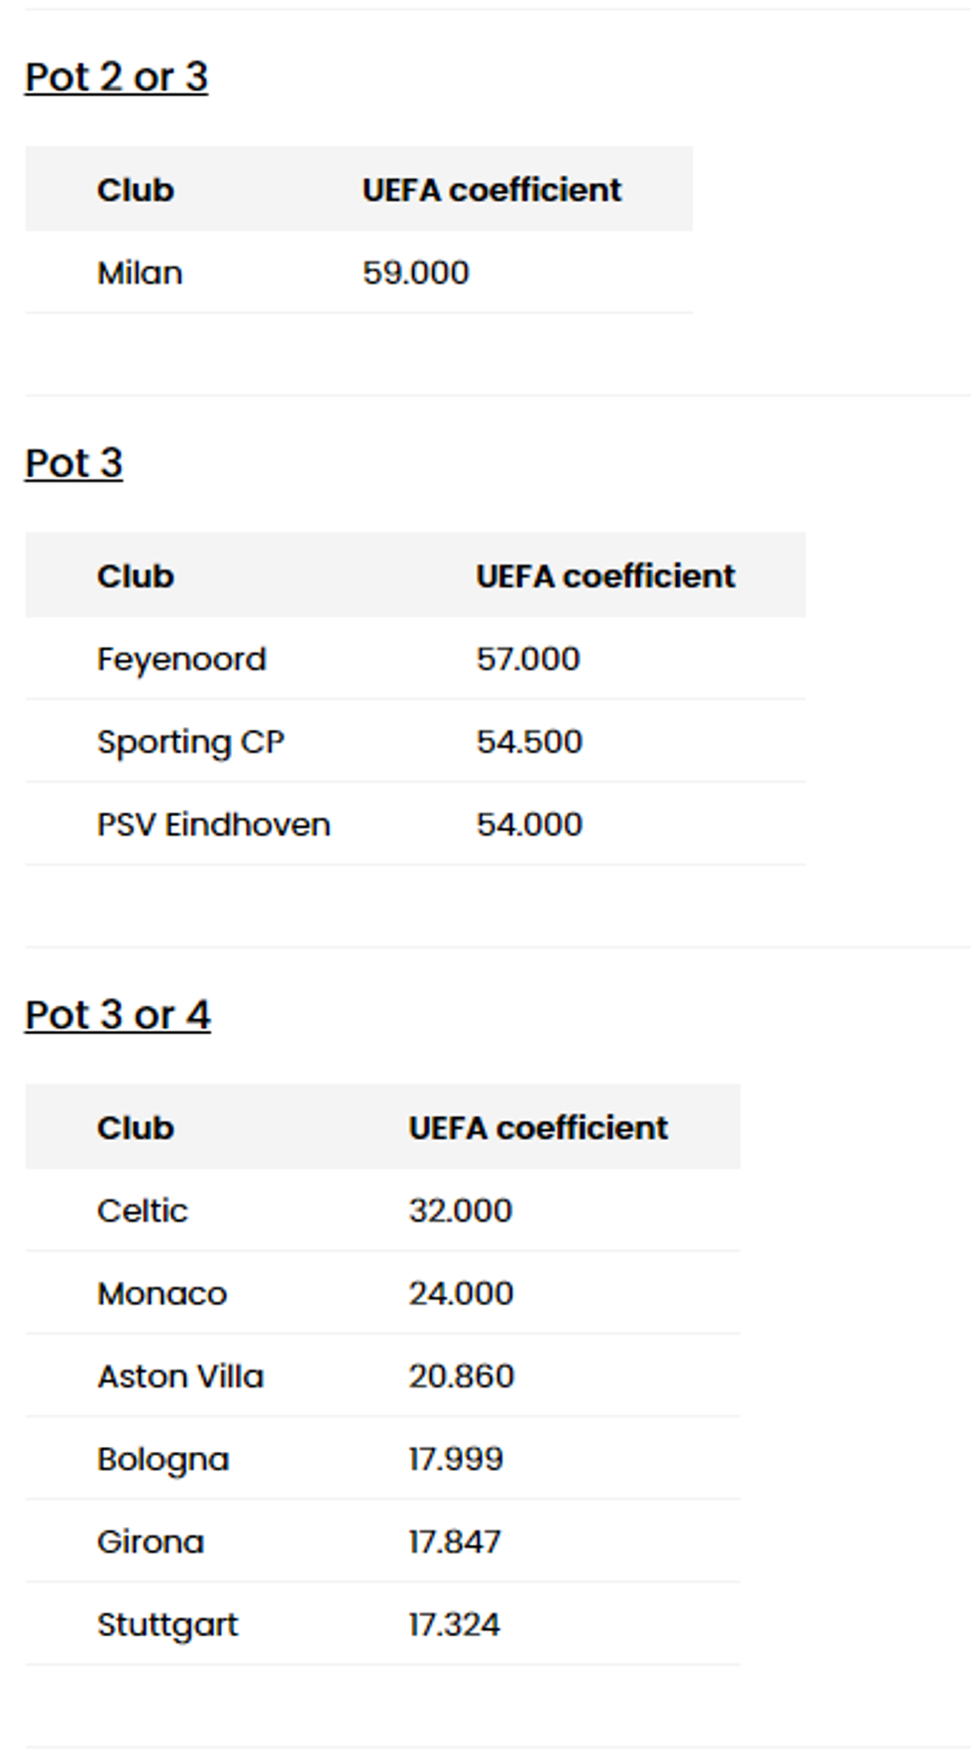The height and width of the screenshot is (1751, 971).
Task: Click Milan in the club list
Action: coord(140,272)
